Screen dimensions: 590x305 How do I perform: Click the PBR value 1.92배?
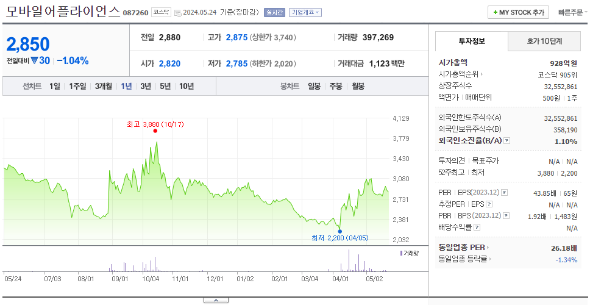(538, 217)
